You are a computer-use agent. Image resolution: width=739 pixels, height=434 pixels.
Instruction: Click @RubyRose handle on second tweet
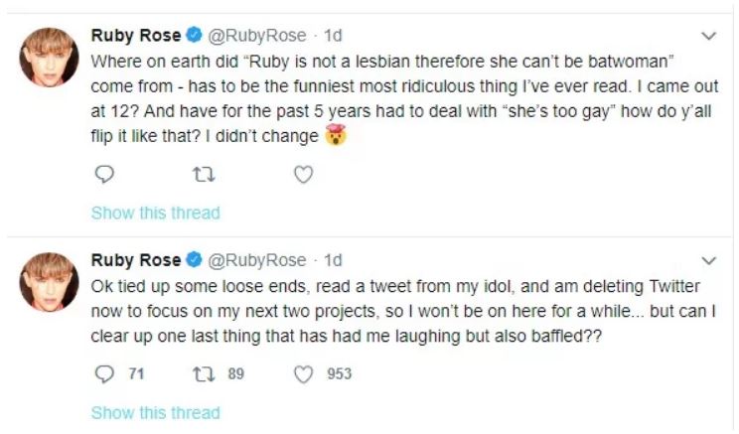coord(256,261)
